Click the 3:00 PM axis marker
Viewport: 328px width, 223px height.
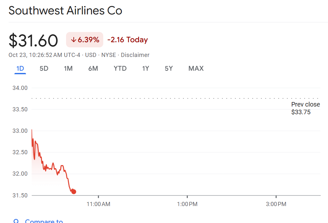(x=276, y=204)
